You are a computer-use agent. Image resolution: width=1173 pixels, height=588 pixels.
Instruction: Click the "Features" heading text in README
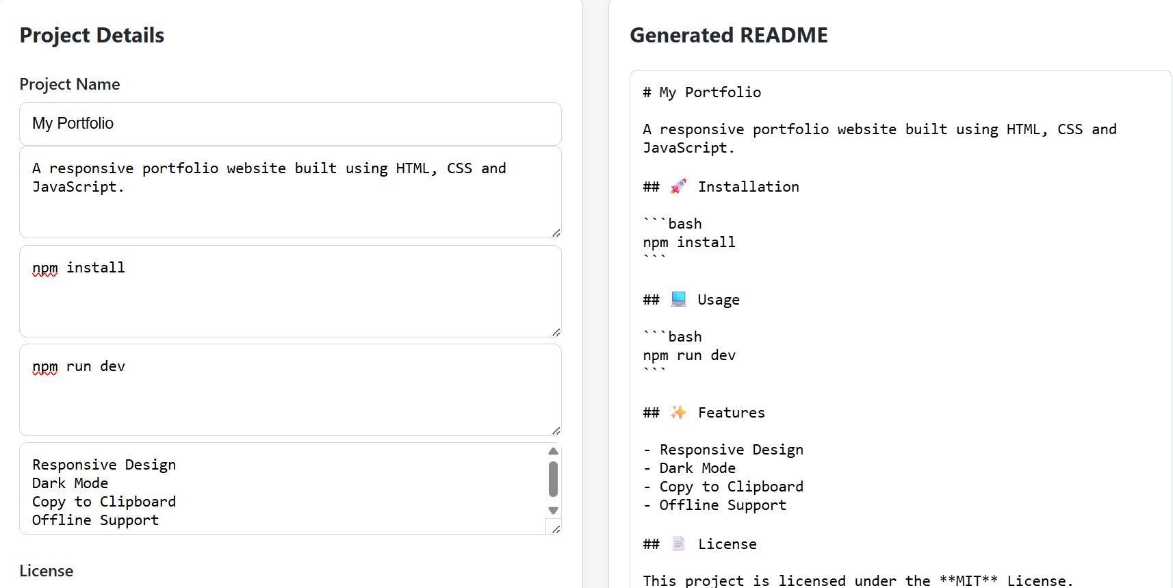pos(732,413)
